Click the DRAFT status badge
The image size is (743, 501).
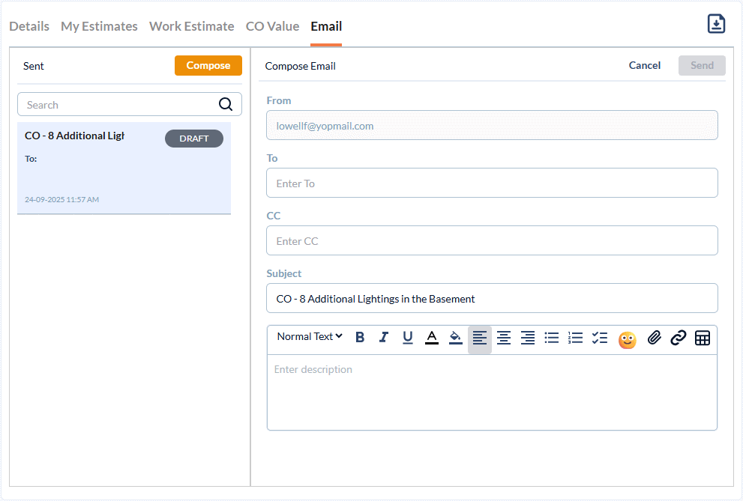coord(194,139)
